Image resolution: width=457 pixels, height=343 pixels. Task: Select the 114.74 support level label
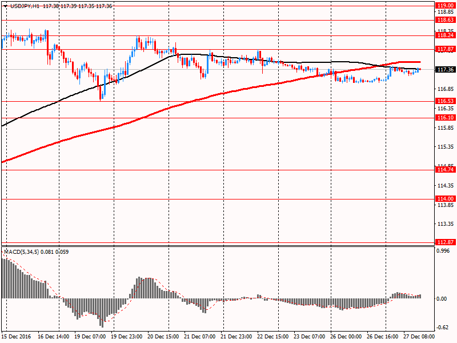point(444,170)
